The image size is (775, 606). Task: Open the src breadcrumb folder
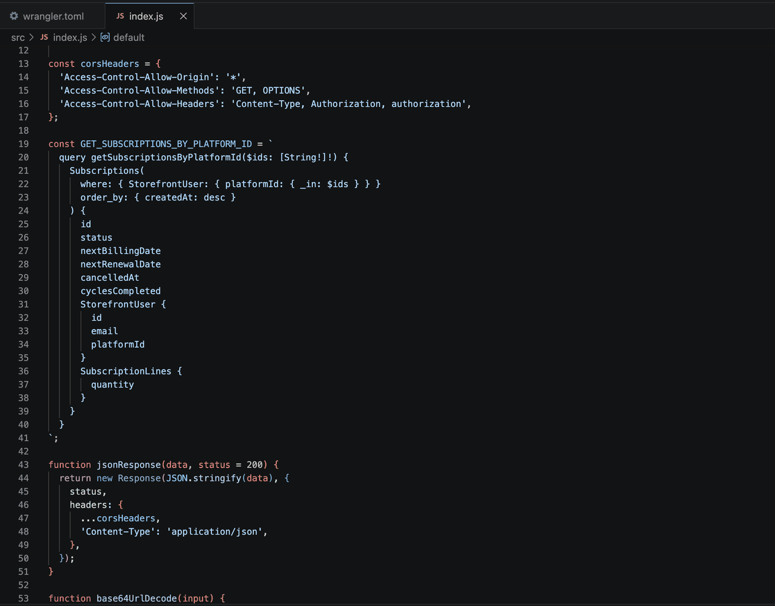coord(18,38)
